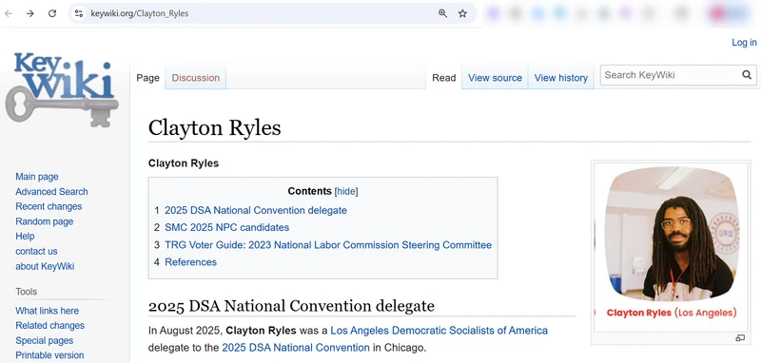This screenshot has width=761, height=363.
Task: Jump to TRG Voter Guide section
Action: click(328, 245)
